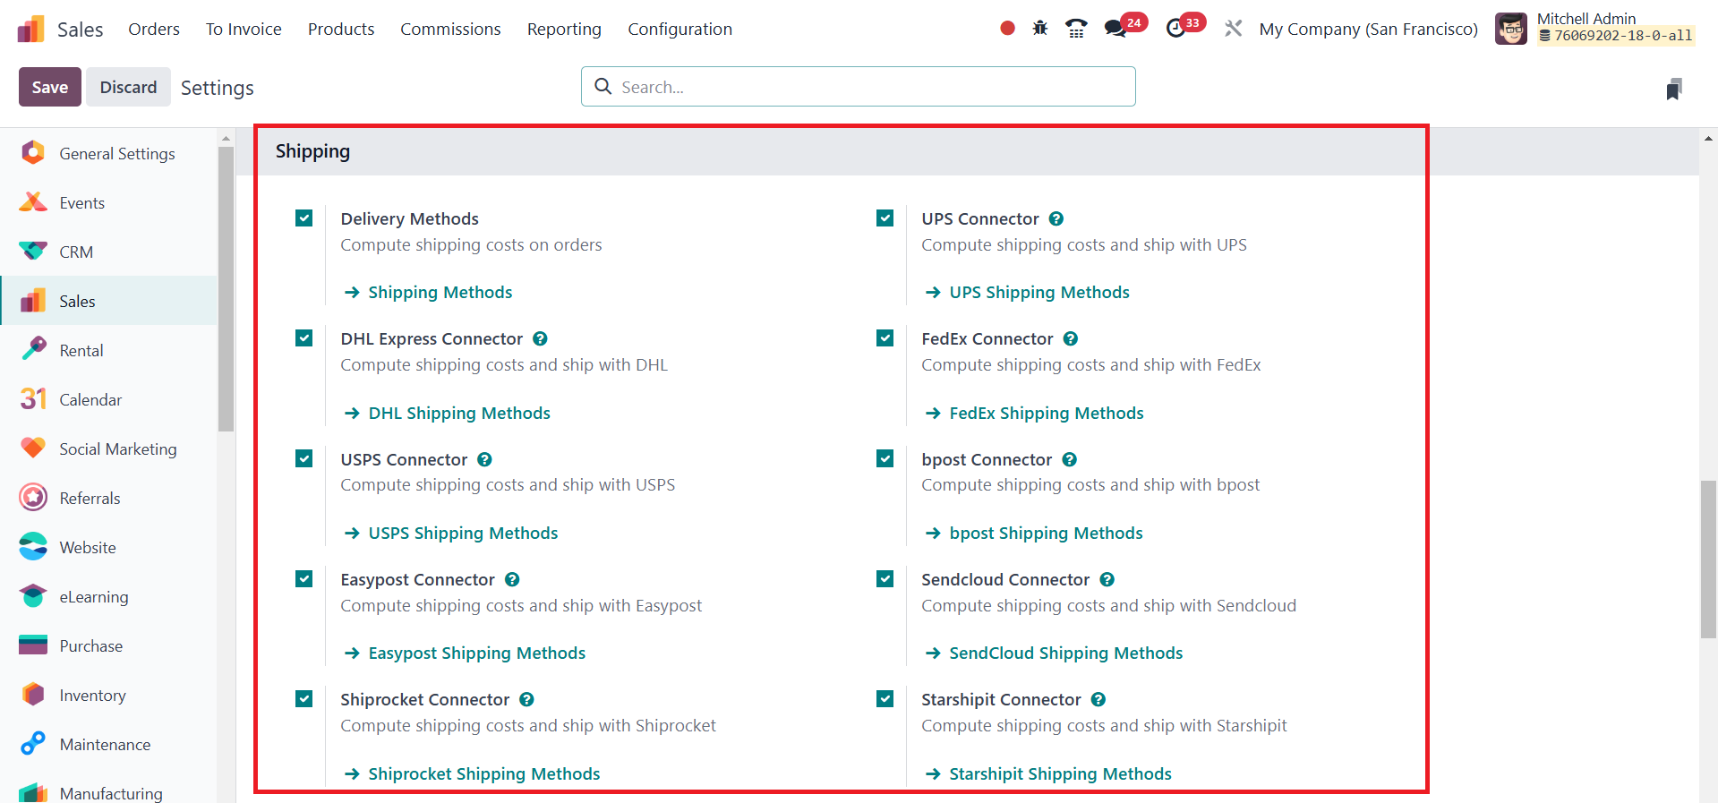
Task: Follow the Easypost Shipping Methods link
Action: [x=465, y=654]
